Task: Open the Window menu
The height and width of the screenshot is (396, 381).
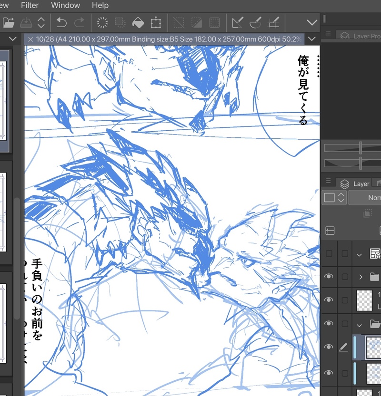Action: (x=66, y=5)
